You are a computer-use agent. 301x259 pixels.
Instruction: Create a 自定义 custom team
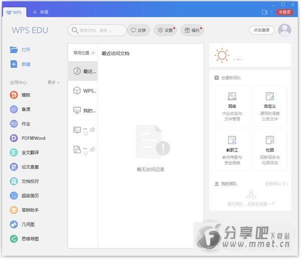pyautogui.click(x=270, y=106)
